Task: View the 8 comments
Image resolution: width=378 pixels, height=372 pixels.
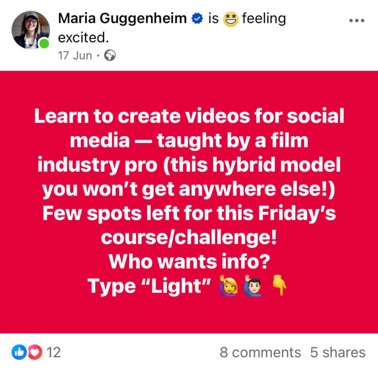Action: pos(260,352)
